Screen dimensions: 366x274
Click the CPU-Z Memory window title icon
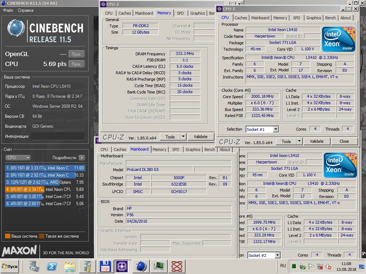tap(103, 4)
